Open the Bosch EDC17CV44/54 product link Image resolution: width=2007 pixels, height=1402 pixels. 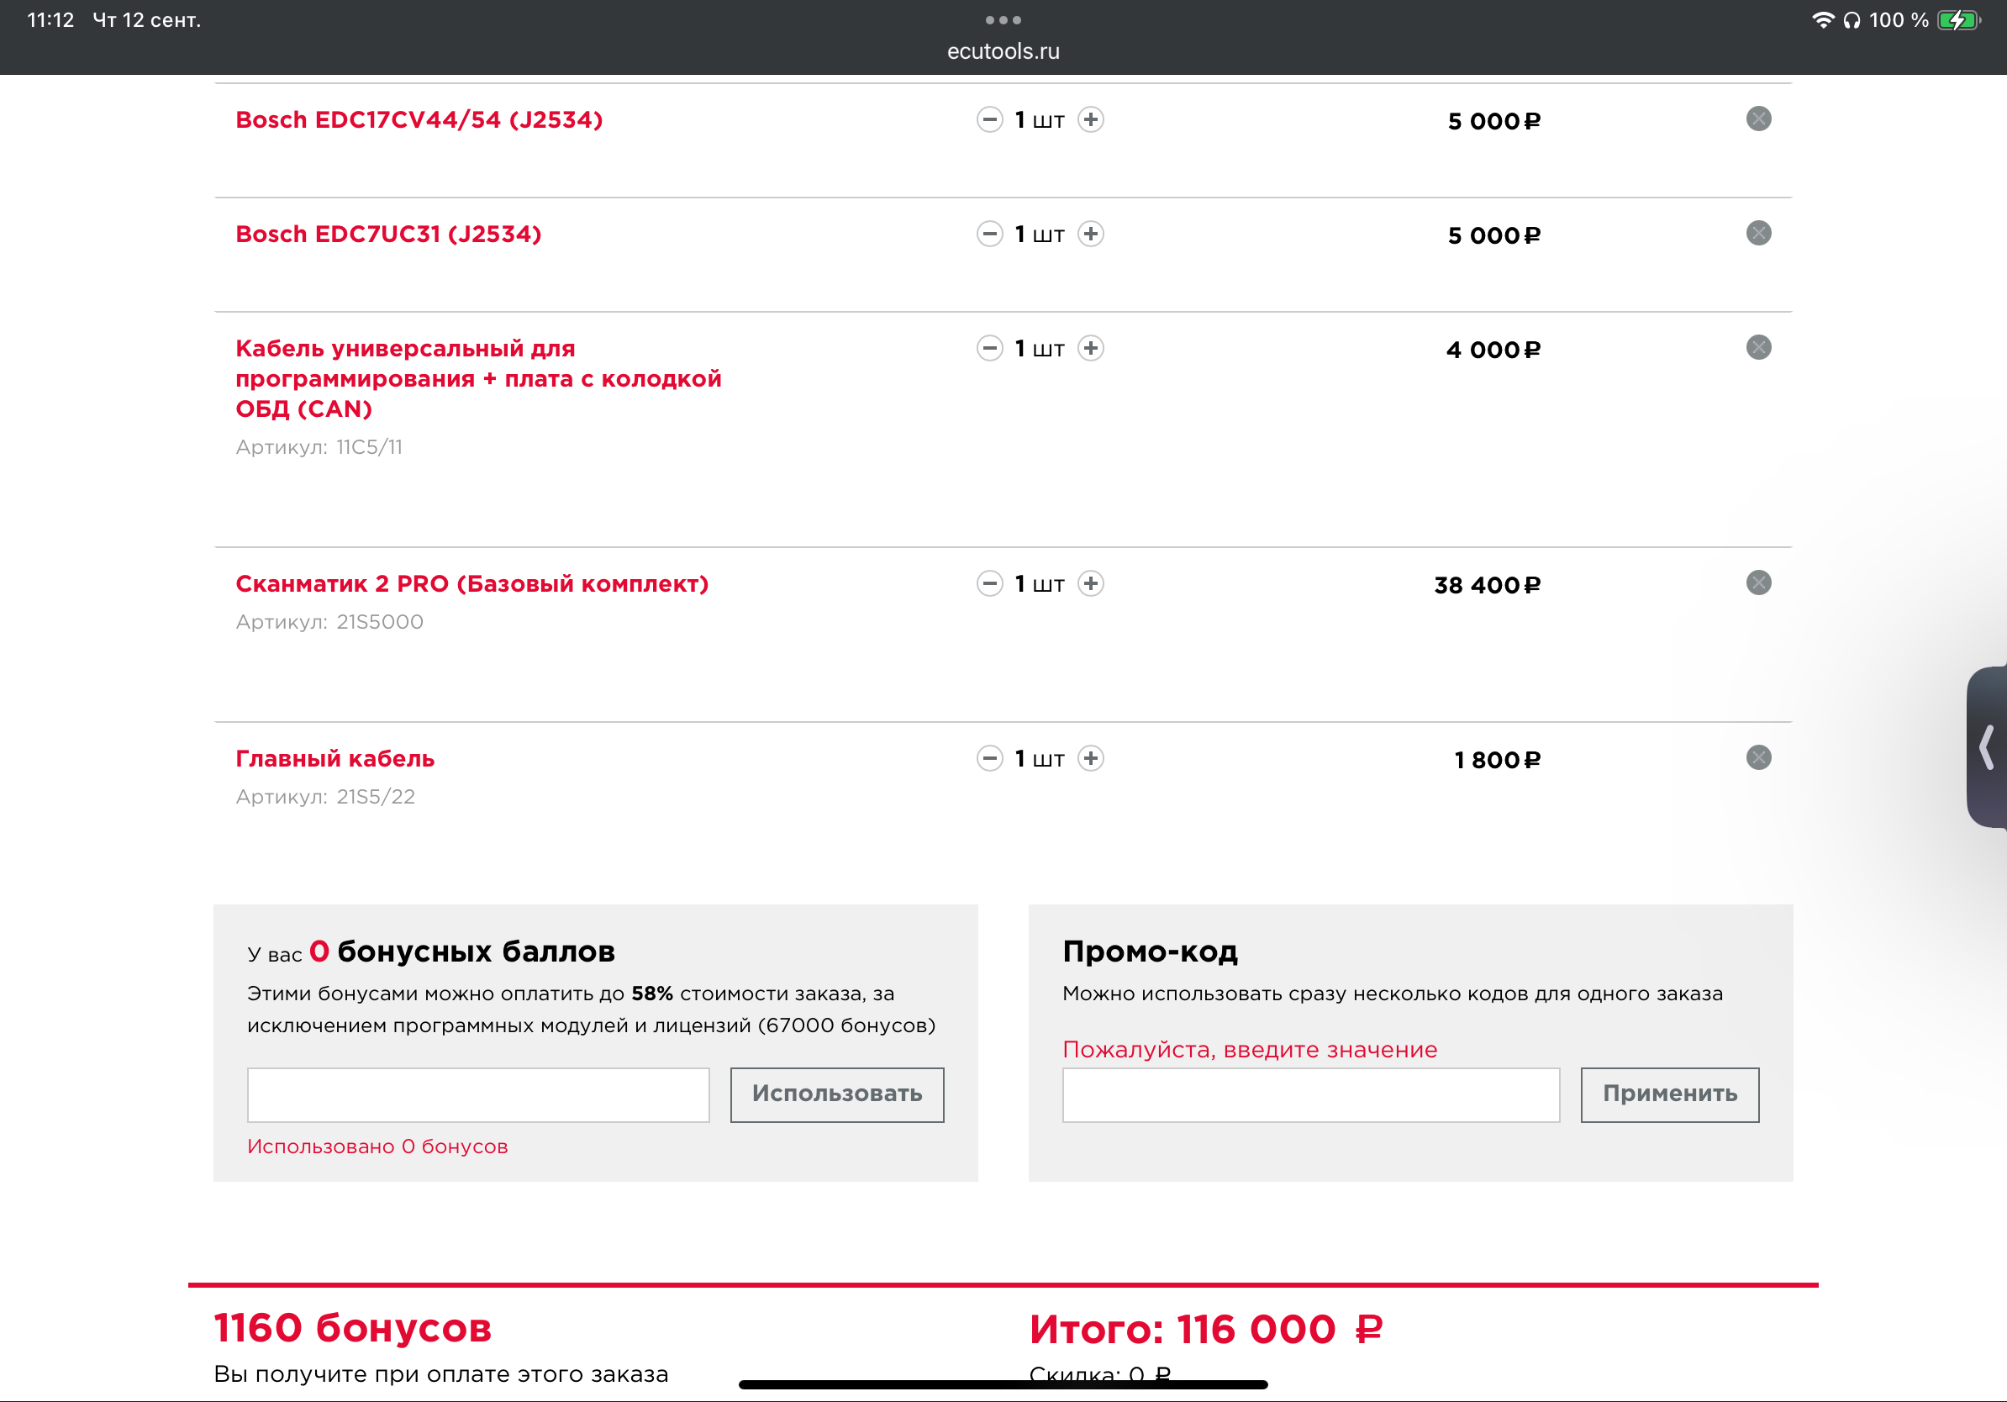[419, 119]
